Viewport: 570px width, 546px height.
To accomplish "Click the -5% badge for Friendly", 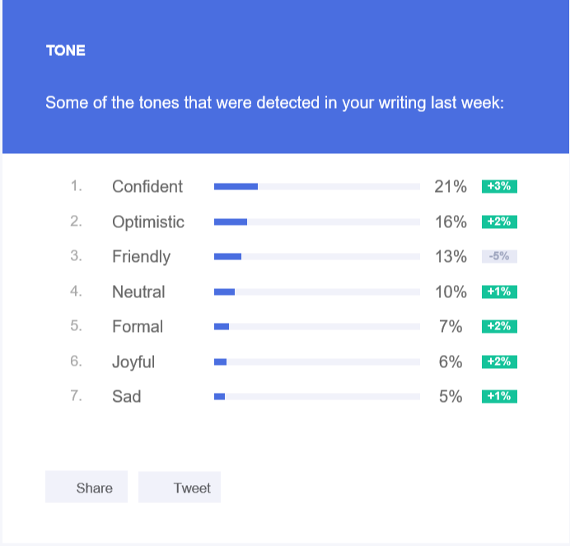I will [499, 256].
